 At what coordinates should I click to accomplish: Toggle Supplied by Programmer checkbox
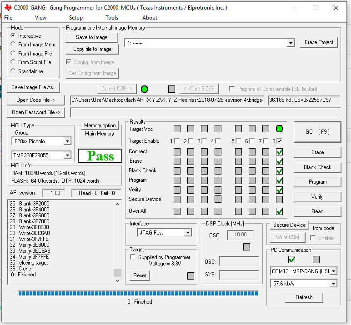(133, 257)
